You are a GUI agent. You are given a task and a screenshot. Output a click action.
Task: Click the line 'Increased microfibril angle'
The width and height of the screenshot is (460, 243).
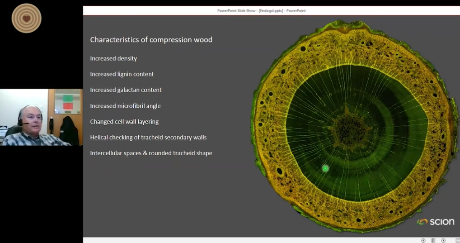pos(125,106)
